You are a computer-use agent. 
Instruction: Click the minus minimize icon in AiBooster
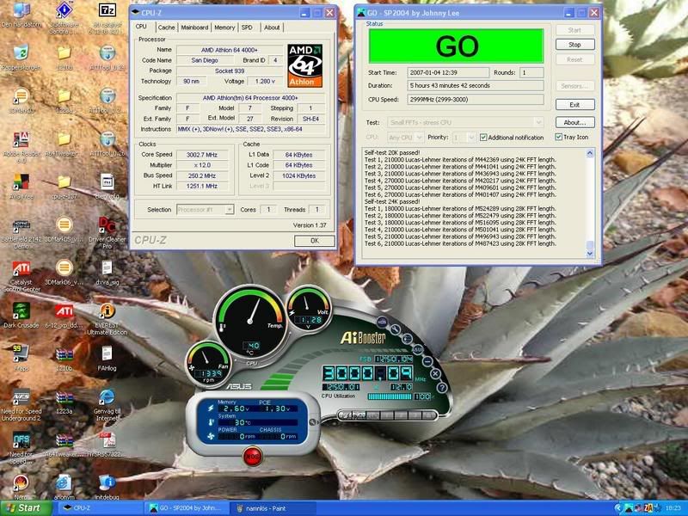coord(427,361)
